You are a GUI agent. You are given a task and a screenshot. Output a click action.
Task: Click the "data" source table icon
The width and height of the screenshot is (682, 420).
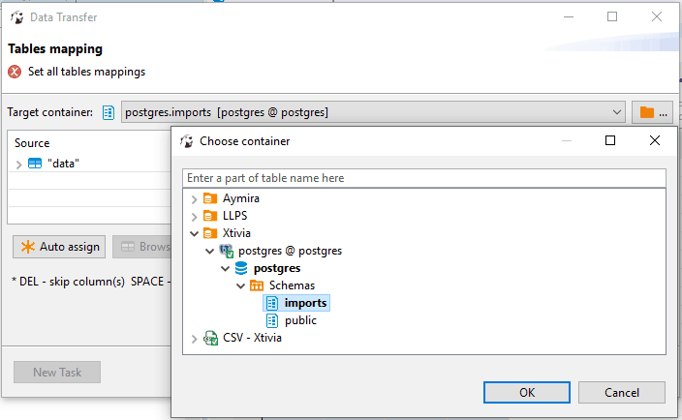tap(35, 164)
